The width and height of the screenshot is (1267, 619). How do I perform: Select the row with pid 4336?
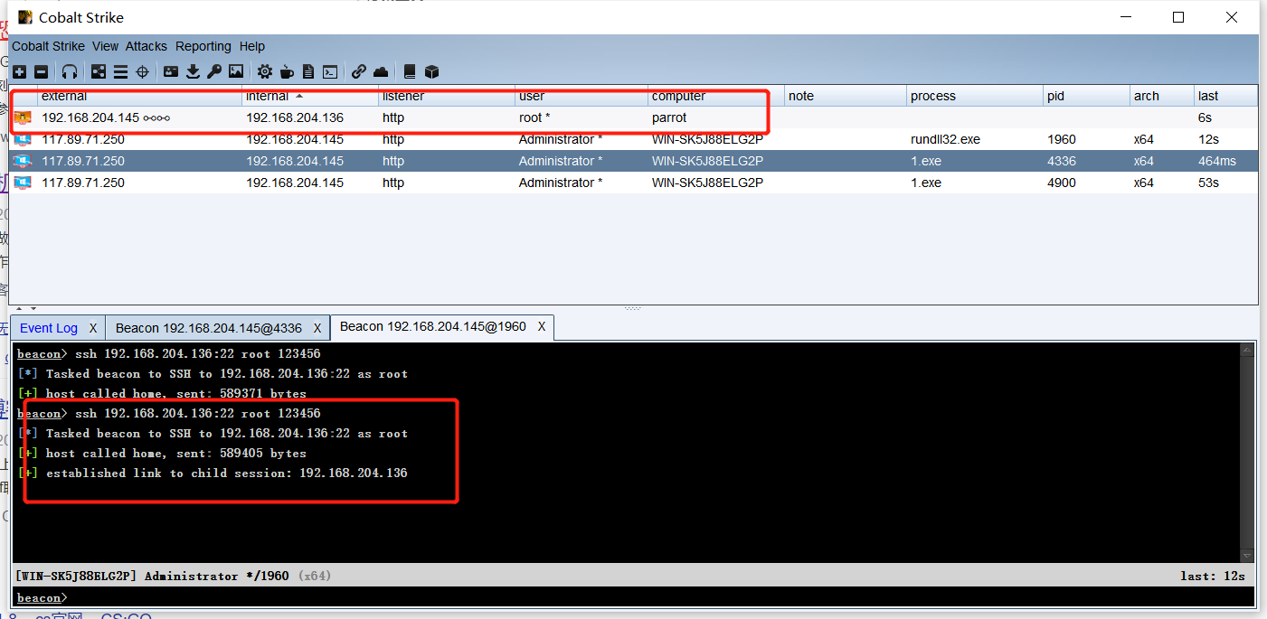click(x=634, y=161)
